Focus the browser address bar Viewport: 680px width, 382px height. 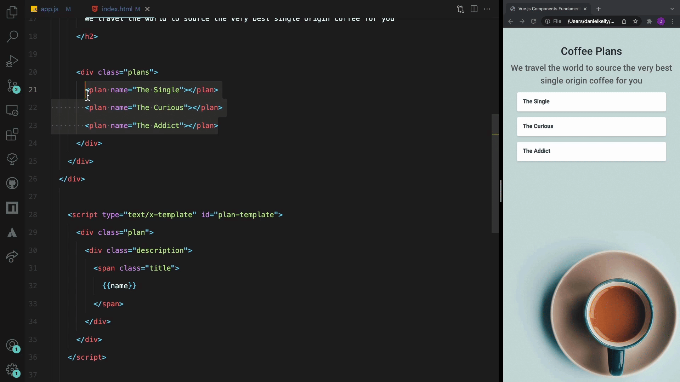tap(591, 21)
